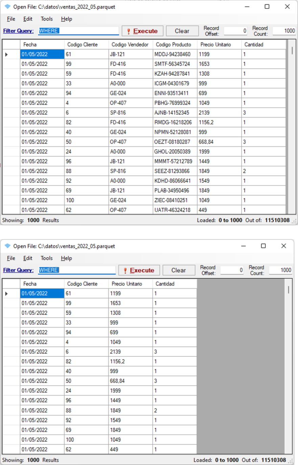The width and height of the screenshot is (298, 465).
Task: Click the blue diamond app icon in the lower title bar
Action: tap(7, 246)
